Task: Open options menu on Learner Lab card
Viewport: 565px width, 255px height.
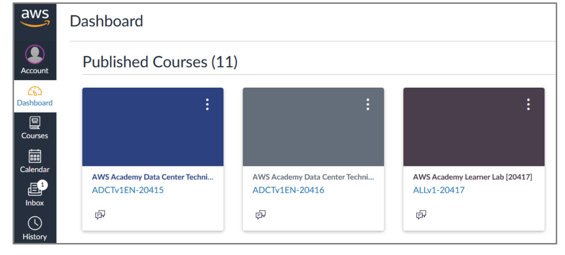Action: click(x=528, y=104)
